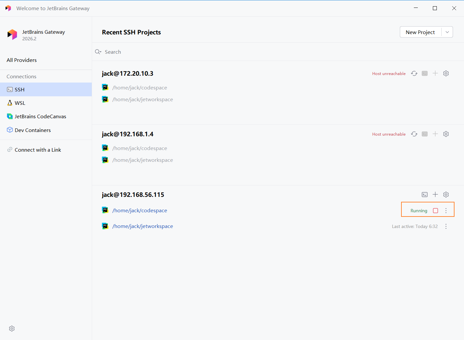Click PyCharm icon of codespace under jack@192.168.56.115
The height and width of the screenshot is (340, 464).
(105, 210)
